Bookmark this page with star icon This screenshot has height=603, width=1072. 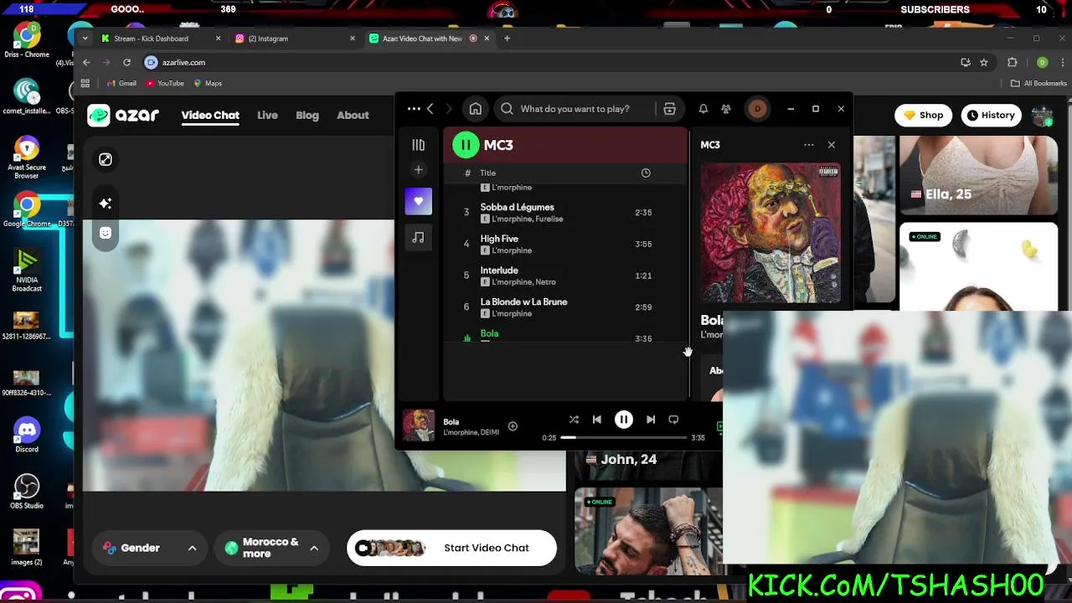coord(984,62)
